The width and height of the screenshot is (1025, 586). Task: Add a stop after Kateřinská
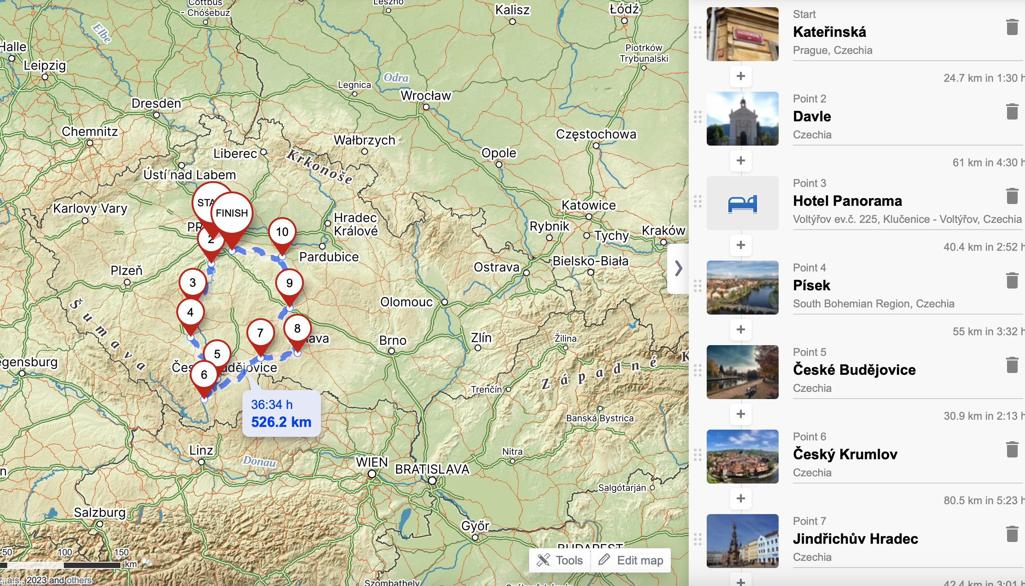click(x=741, y=76)
